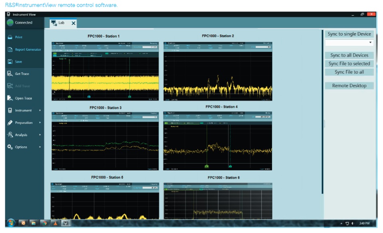Screen dimensions: 383x233
Task: Click the Get Trace icon
Action: click(10, 74)
